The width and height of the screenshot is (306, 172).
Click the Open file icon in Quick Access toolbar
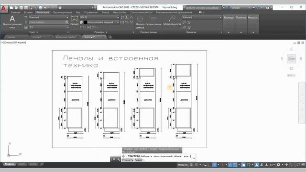tap(16, 8)
